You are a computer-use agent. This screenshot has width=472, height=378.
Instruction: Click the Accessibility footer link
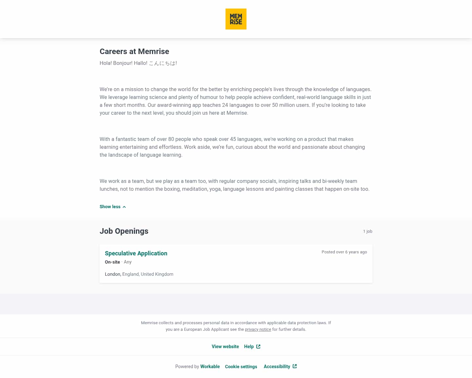pyautogui.click(x=277, y=367)
